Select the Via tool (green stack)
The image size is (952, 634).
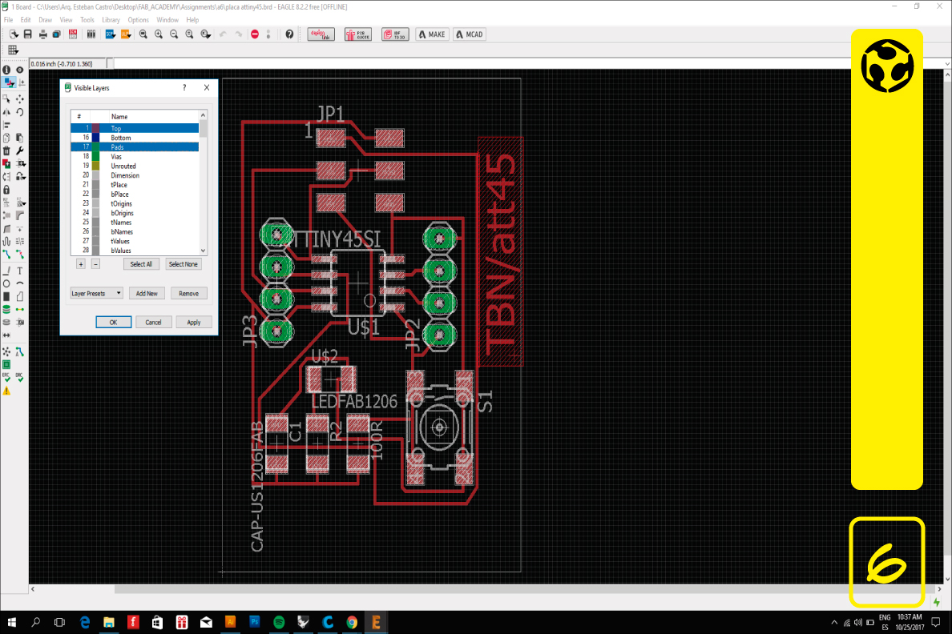(x=6, y=310)
